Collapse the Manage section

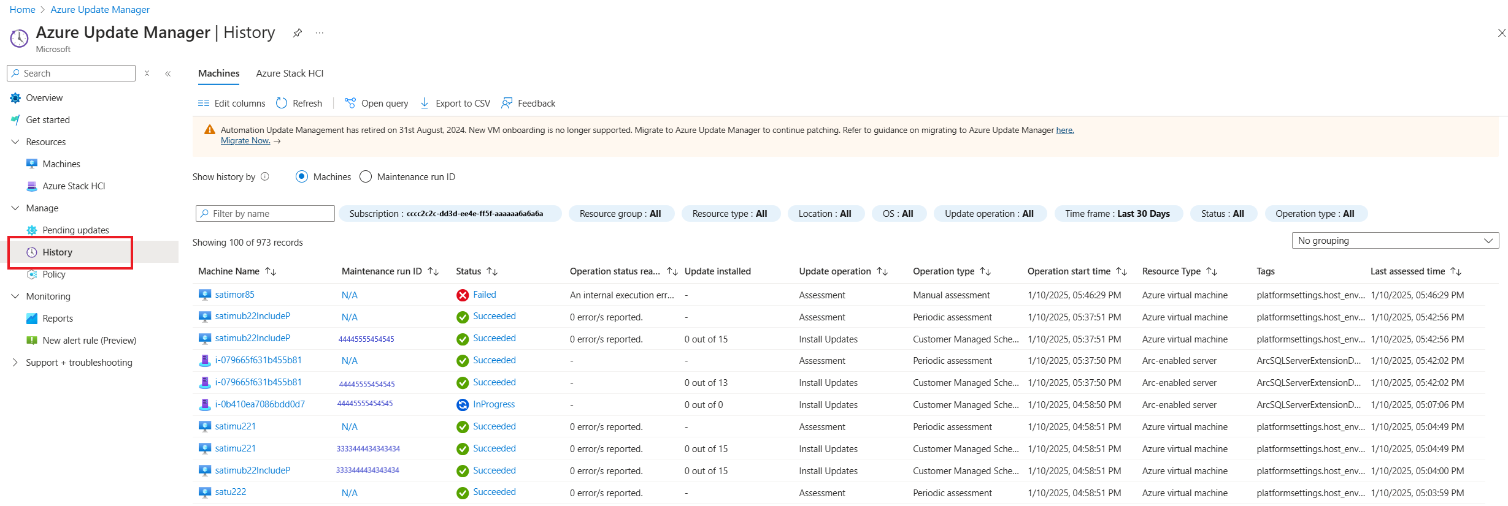(x=15, y=208)
